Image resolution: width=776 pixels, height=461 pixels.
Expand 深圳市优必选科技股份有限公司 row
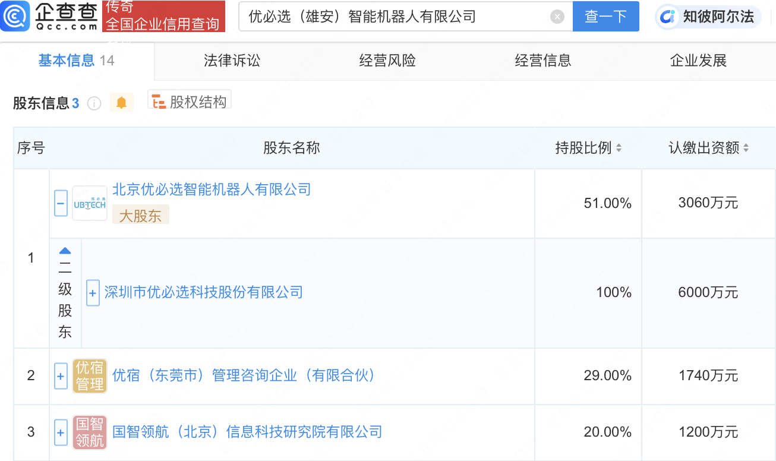pos(93,293)
